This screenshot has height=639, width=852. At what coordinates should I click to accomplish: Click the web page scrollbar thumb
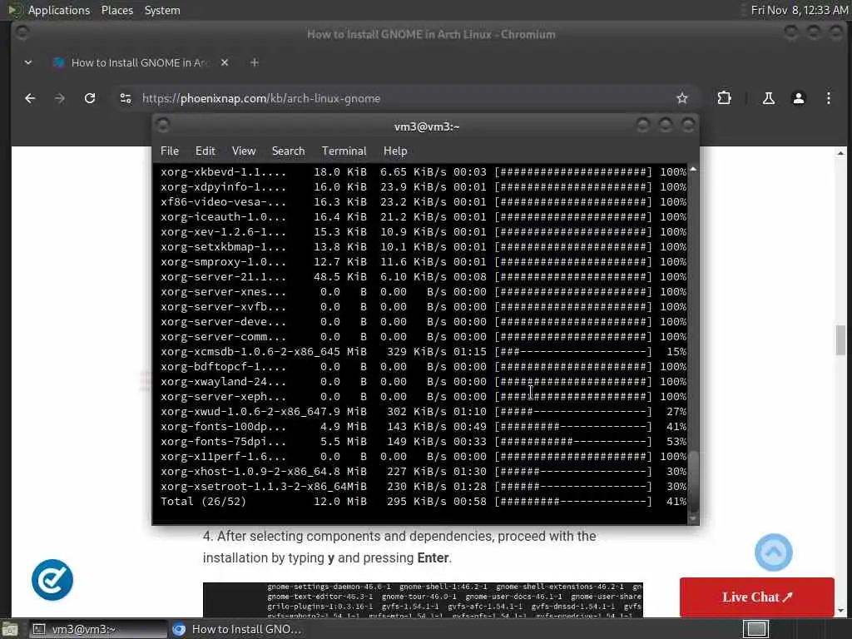(x=841, y=340)
